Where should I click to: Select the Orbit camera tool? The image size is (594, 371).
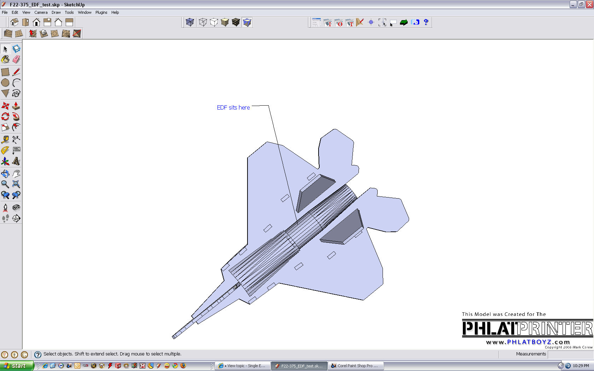point(5,173)
